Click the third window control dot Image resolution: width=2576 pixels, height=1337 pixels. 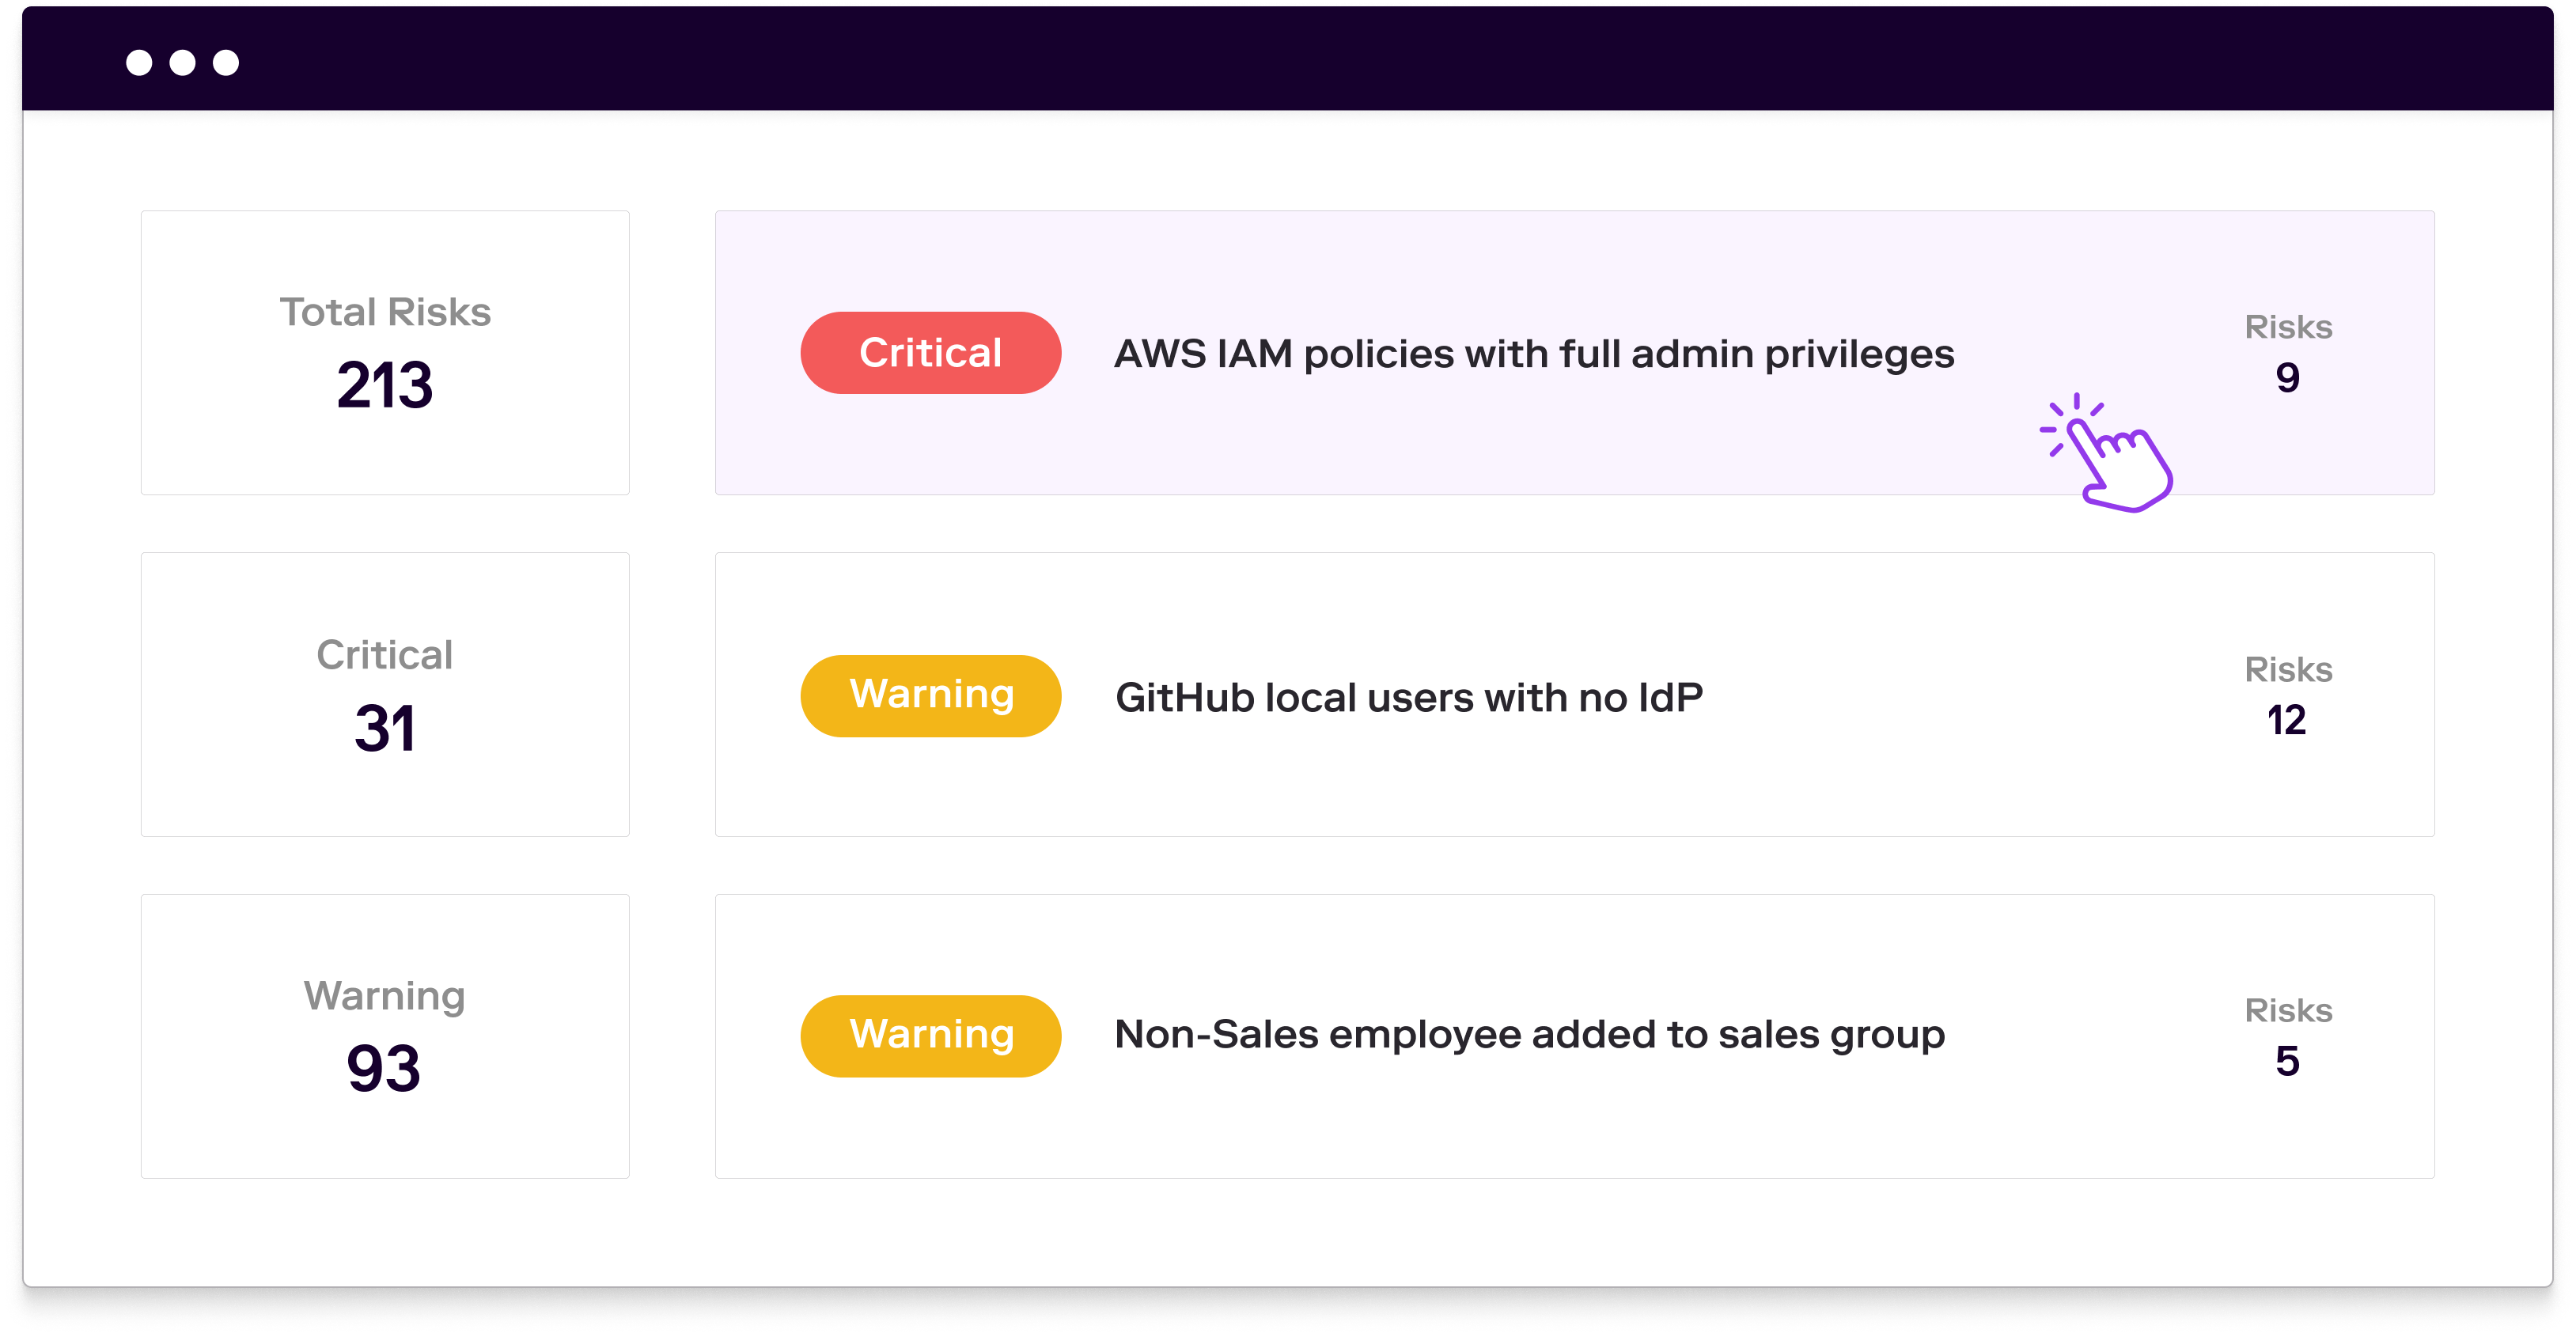click(226, 63)
